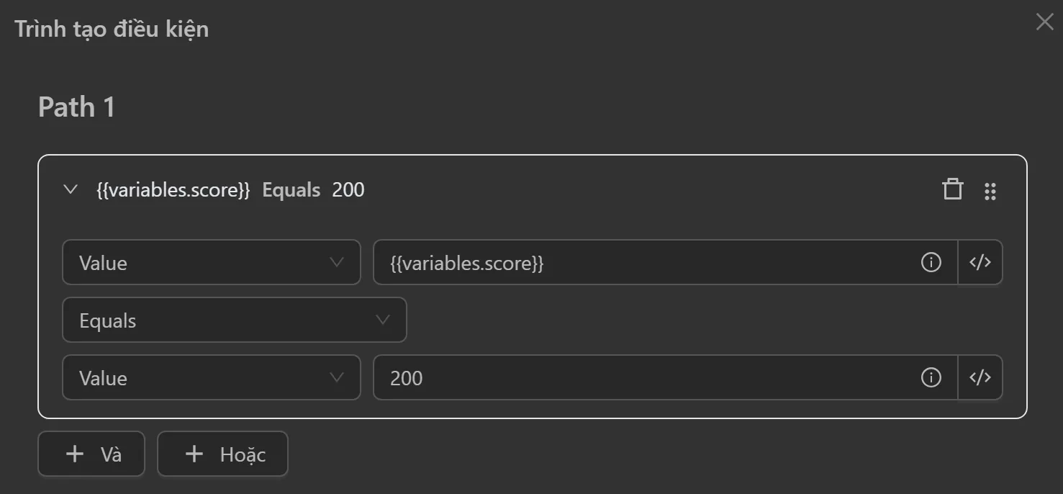Add an AND condition with Và

click(91, 454)
